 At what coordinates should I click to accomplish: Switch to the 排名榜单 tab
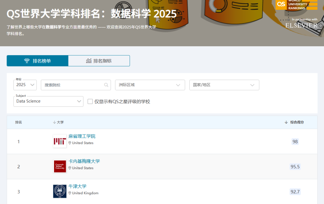click(37, 61)
